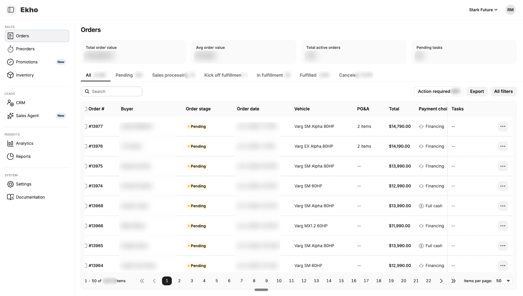This screenshot has width=523, height=296.
Task: Switch to the Fulfilled tab
Action: 315,75
